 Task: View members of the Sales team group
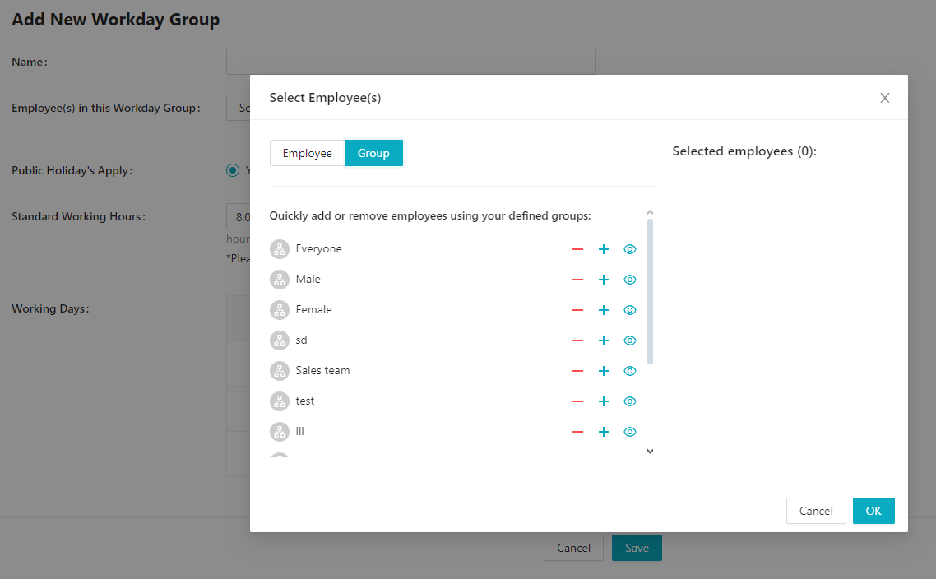click(x=630, y=371)
